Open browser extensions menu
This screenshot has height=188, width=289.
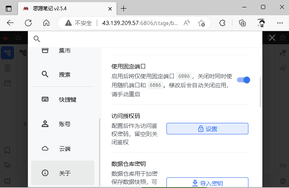[223, 23]
